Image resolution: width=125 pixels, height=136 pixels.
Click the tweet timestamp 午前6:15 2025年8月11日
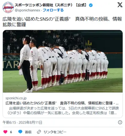pos(22,122)
